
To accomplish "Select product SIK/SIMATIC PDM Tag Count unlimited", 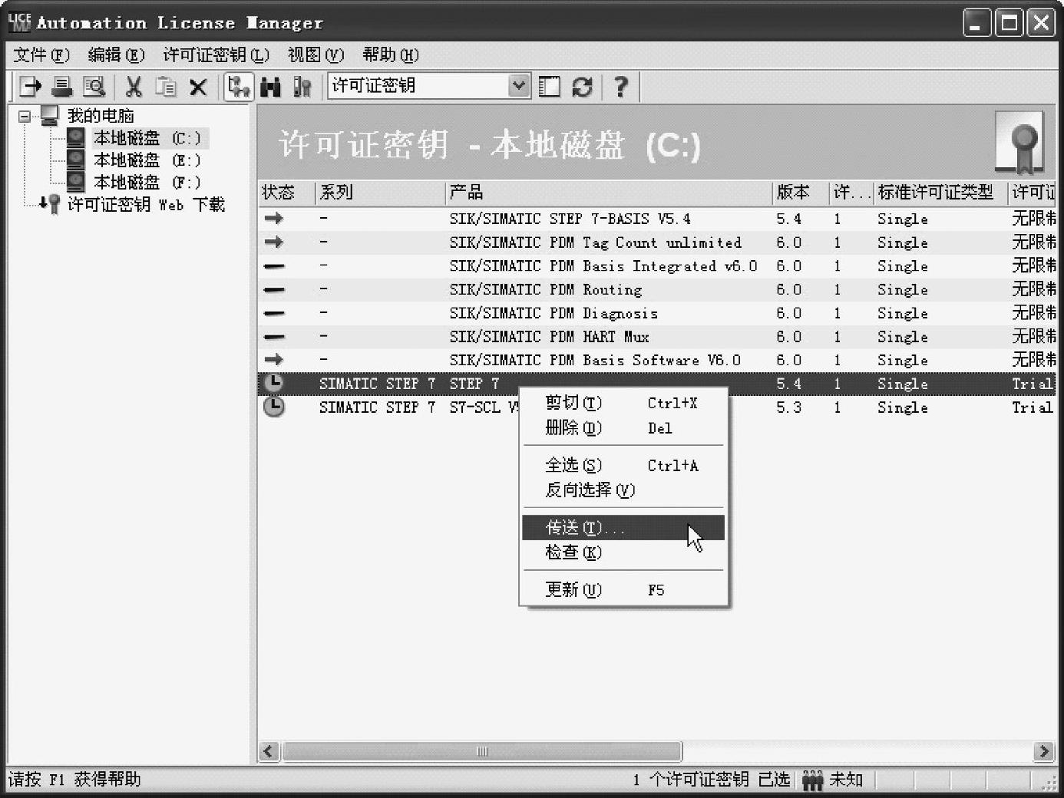I will tap(596, 243).
